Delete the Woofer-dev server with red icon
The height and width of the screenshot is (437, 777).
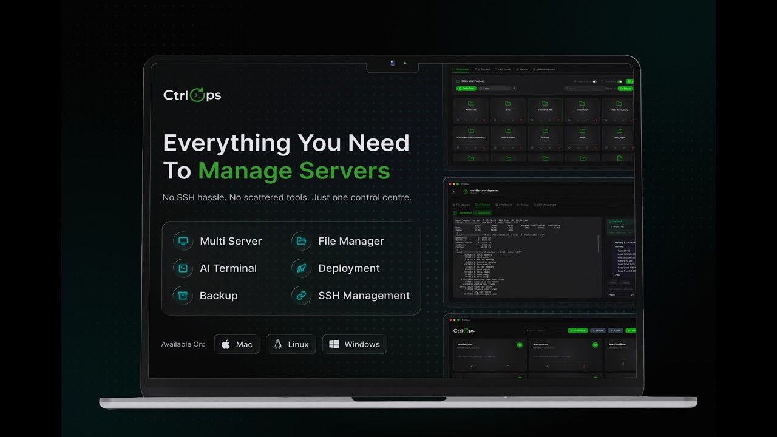point(508,366)
